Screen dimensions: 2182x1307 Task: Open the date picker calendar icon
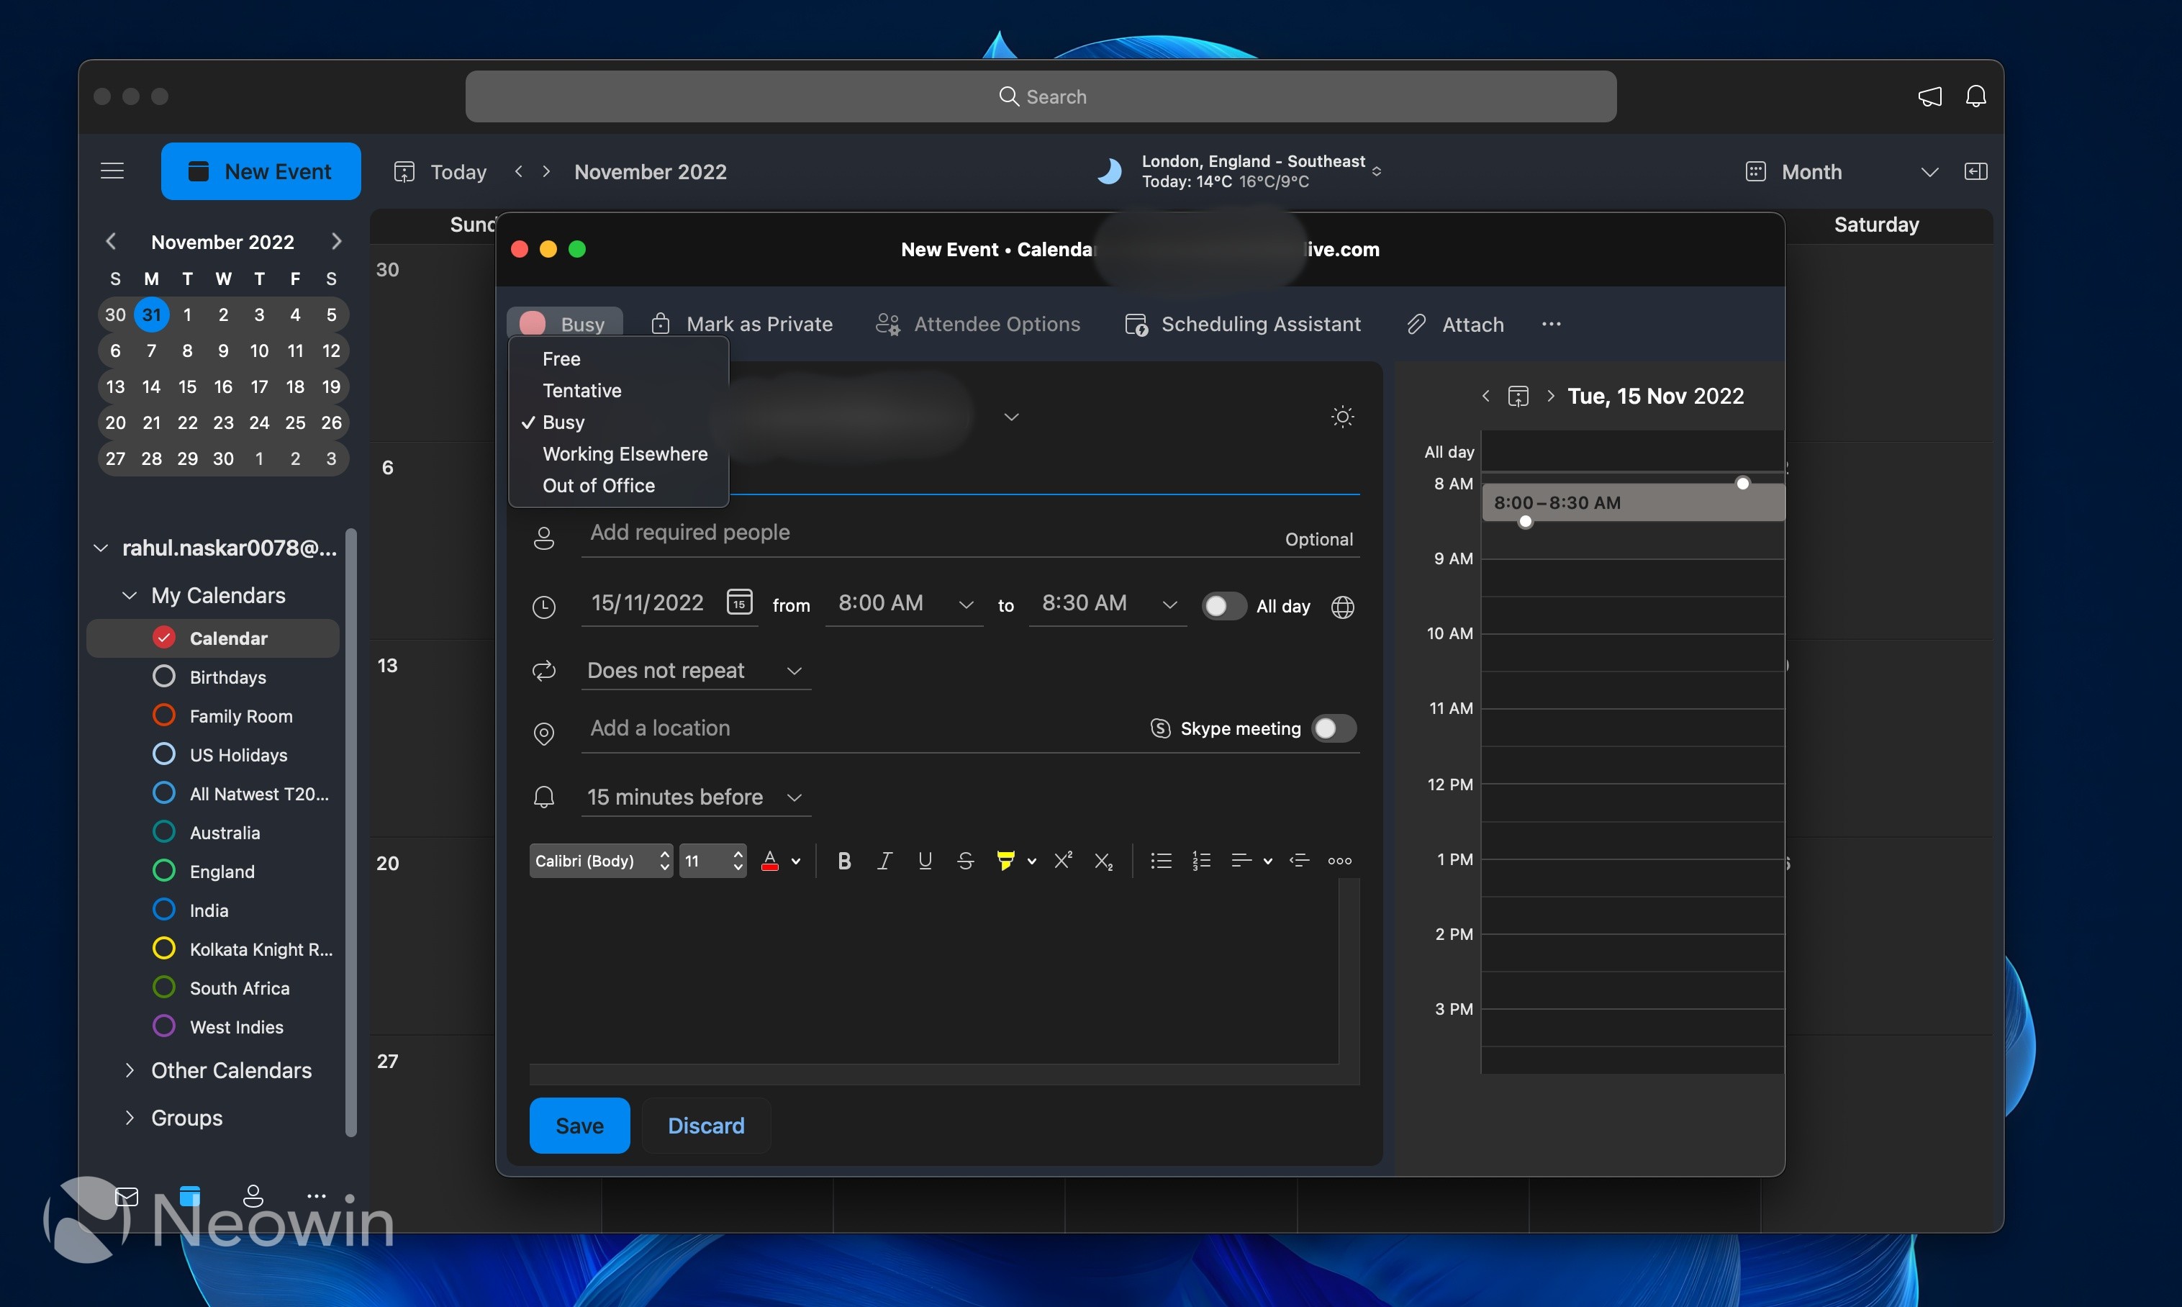click(x=739, y=602)
